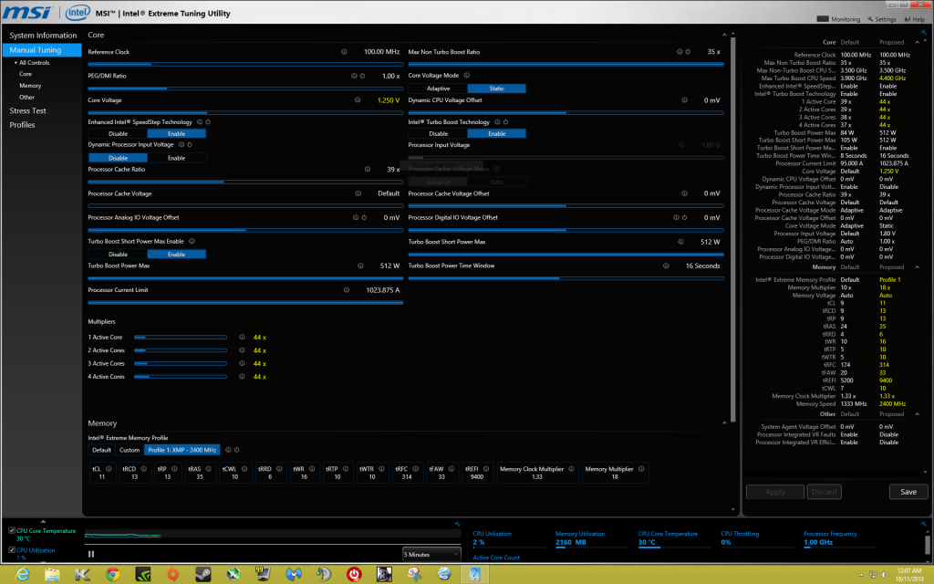
Task: Collapse Core group in proposed settings panel
Action: coord(917,42)
